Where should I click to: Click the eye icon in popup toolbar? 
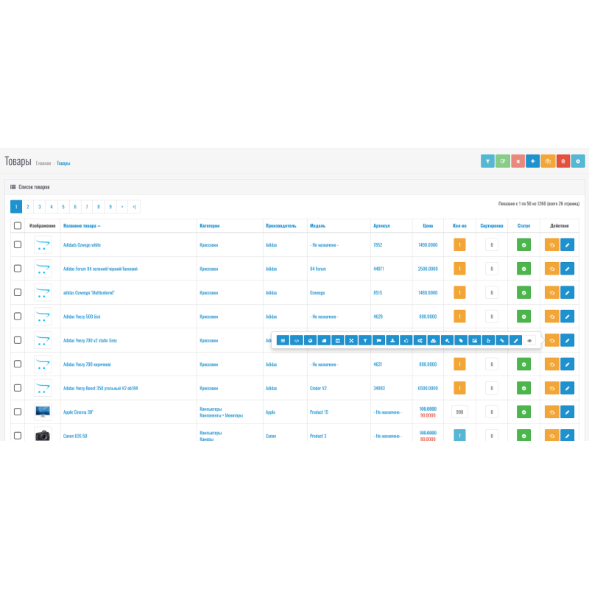pos(529,341)
